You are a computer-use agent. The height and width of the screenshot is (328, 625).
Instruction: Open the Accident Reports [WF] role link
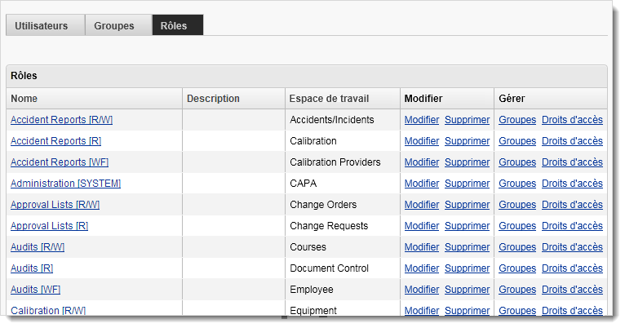tap(60, 162)
